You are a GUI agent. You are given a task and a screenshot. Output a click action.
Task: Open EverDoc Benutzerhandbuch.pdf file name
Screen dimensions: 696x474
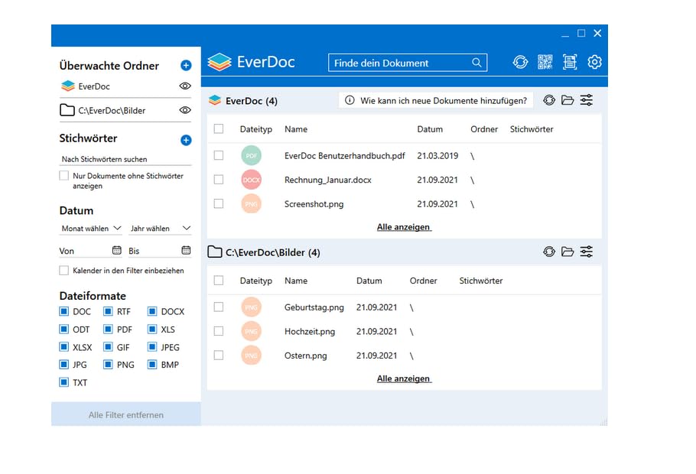point(344,156)
